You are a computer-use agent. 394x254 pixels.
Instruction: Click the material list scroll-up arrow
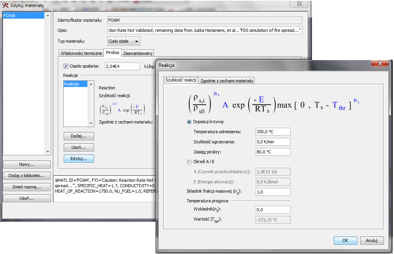click(48, 16)
